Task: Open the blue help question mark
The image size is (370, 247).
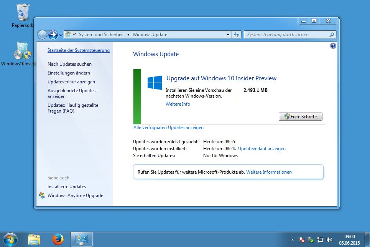Action: click(333, 46)
